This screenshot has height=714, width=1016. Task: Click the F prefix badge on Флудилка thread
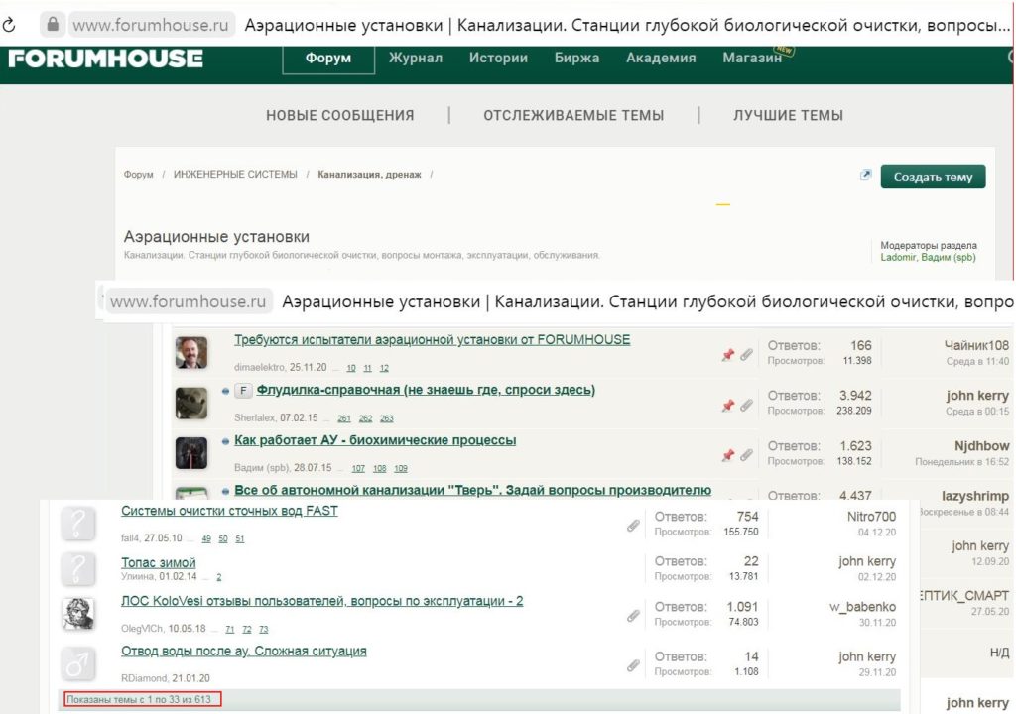coord(243,391)
